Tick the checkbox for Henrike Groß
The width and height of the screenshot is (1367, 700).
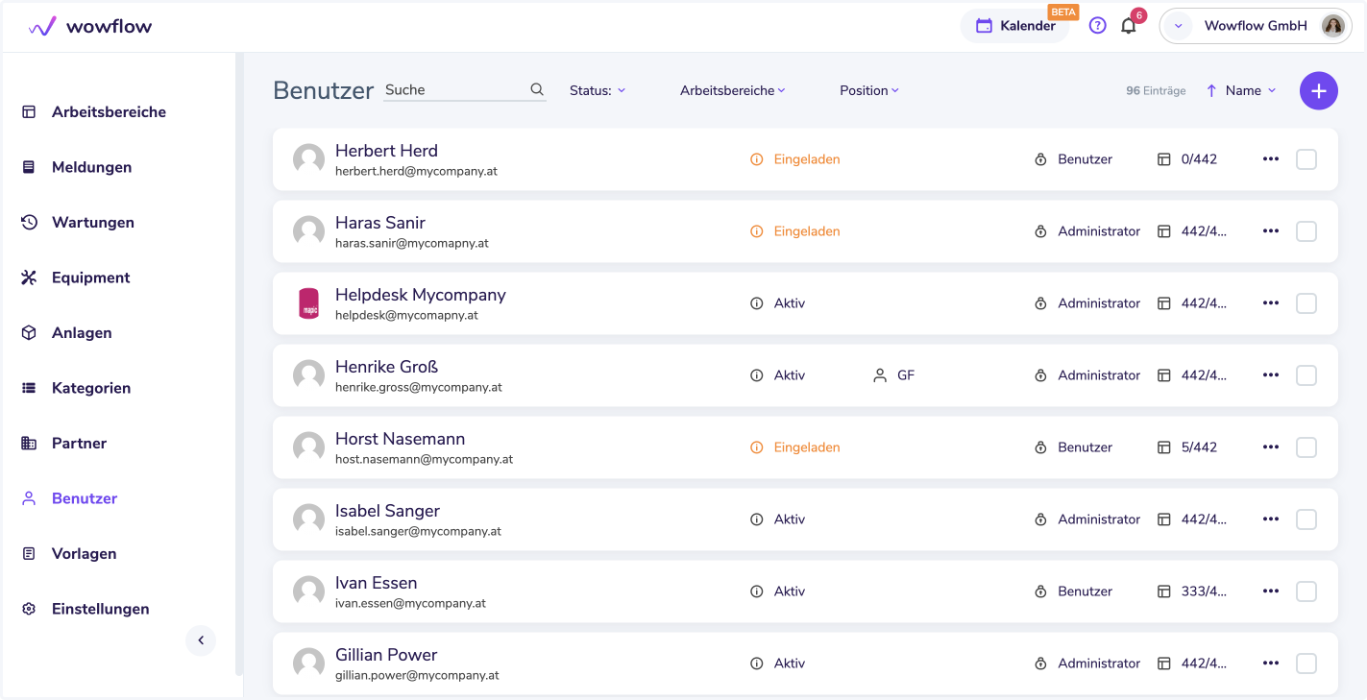(x=1306, y=375)
